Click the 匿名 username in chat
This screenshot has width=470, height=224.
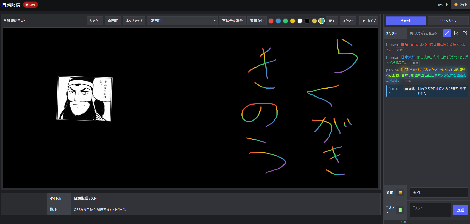pyautogui.click(x=404, y=44)
